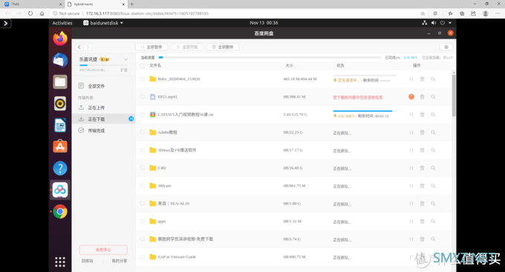Check the Adobe教程 row checkbox
Image resolution: width=505 pixels, height=272 pixels.
click(x=142, y=133)
